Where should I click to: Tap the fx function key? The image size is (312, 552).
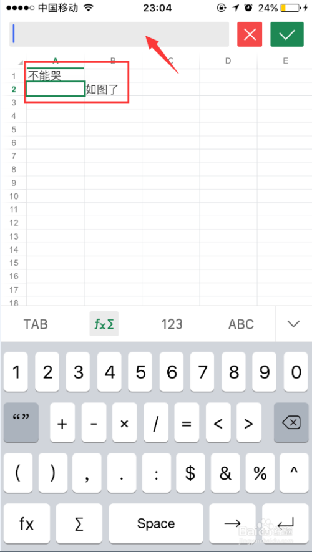(x=27, y=523)
